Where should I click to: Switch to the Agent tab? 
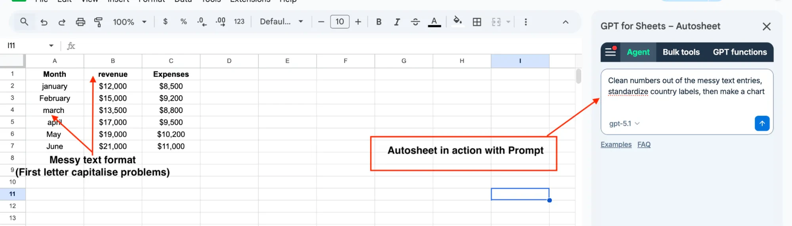point(638,52)
